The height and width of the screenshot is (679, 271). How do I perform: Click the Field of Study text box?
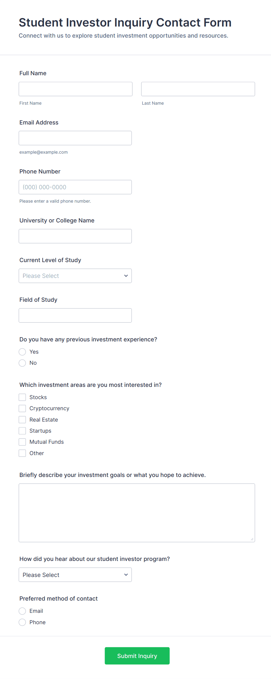pyautogui.click(x=75, y=315)
